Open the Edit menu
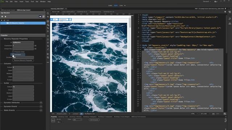This screenshot has height=130, width=232. (x=11, y=1)
